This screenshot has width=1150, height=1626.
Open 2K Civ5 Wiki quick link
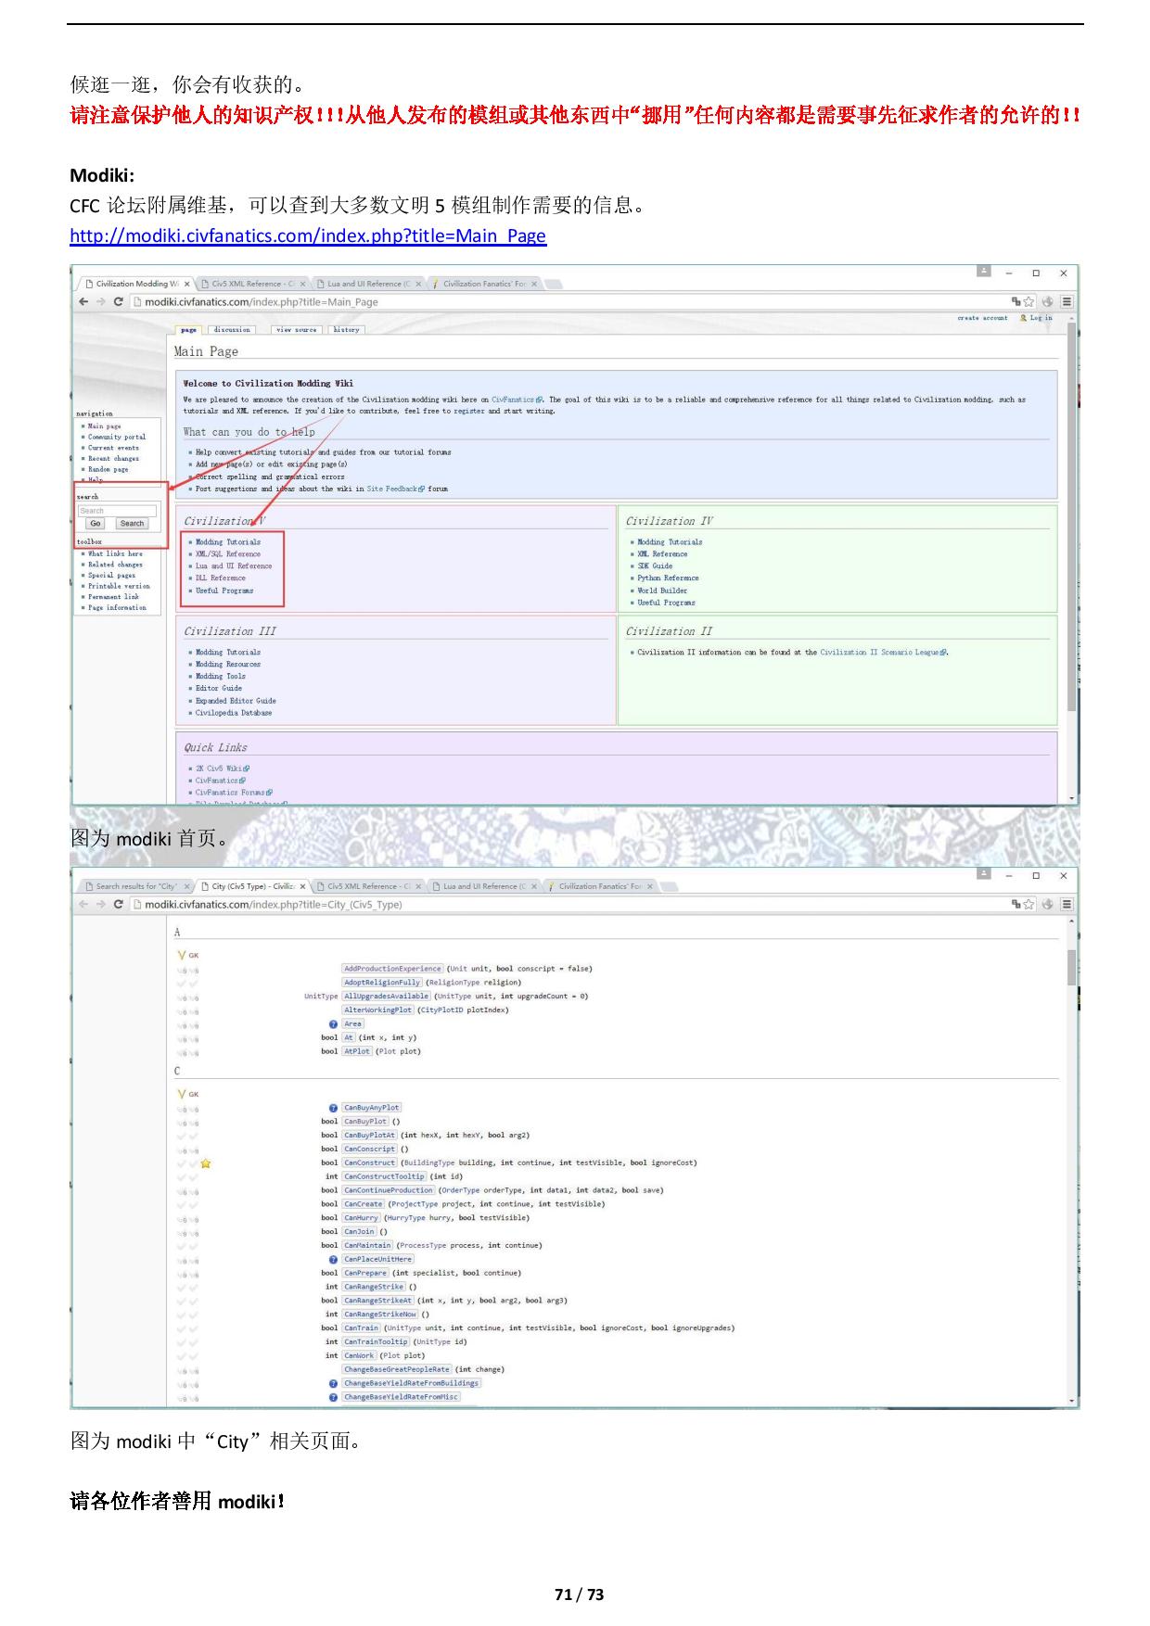coord(222,769)
